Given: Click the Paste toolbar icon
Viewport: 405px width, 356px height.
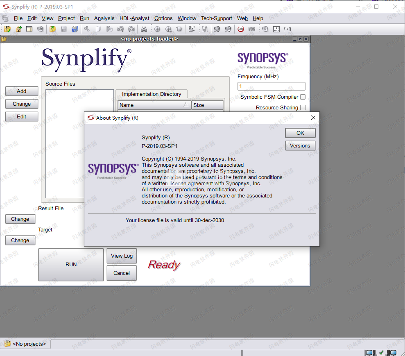Looking at the screenshot, I should coord(109,29).
